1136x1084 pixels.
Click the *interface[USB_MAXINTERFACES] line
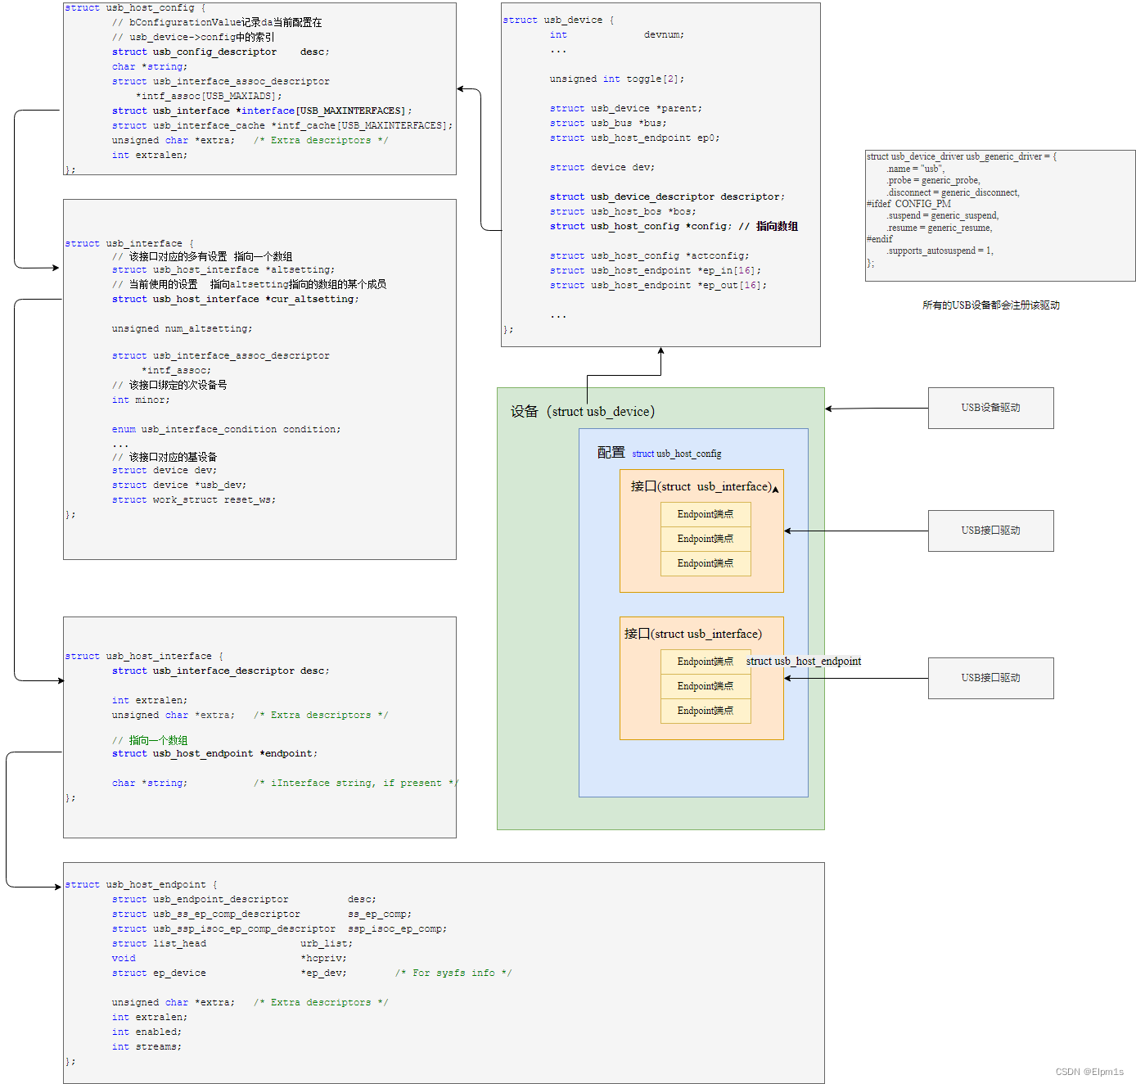pos(261,111)
